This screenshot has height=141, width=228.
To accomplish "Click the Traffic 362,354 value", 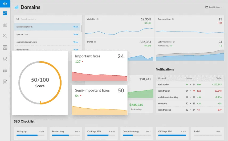I will 145,42.
